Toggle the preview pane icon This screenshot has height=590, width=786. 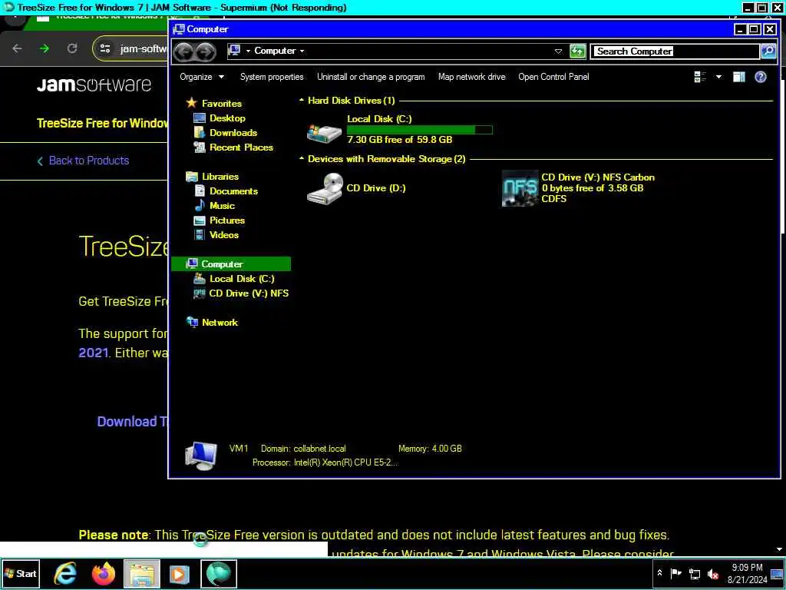pyautogui.click(x=739, y=77)
